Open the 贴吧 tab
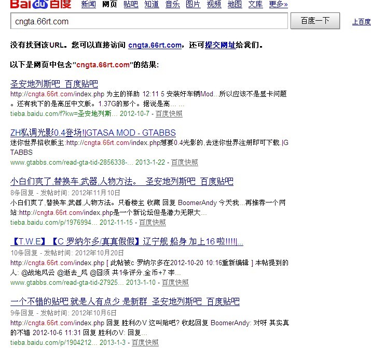Image resolution: width=371 pixels, height=348 pixels. pyautogui.click(x=131, y=4)
